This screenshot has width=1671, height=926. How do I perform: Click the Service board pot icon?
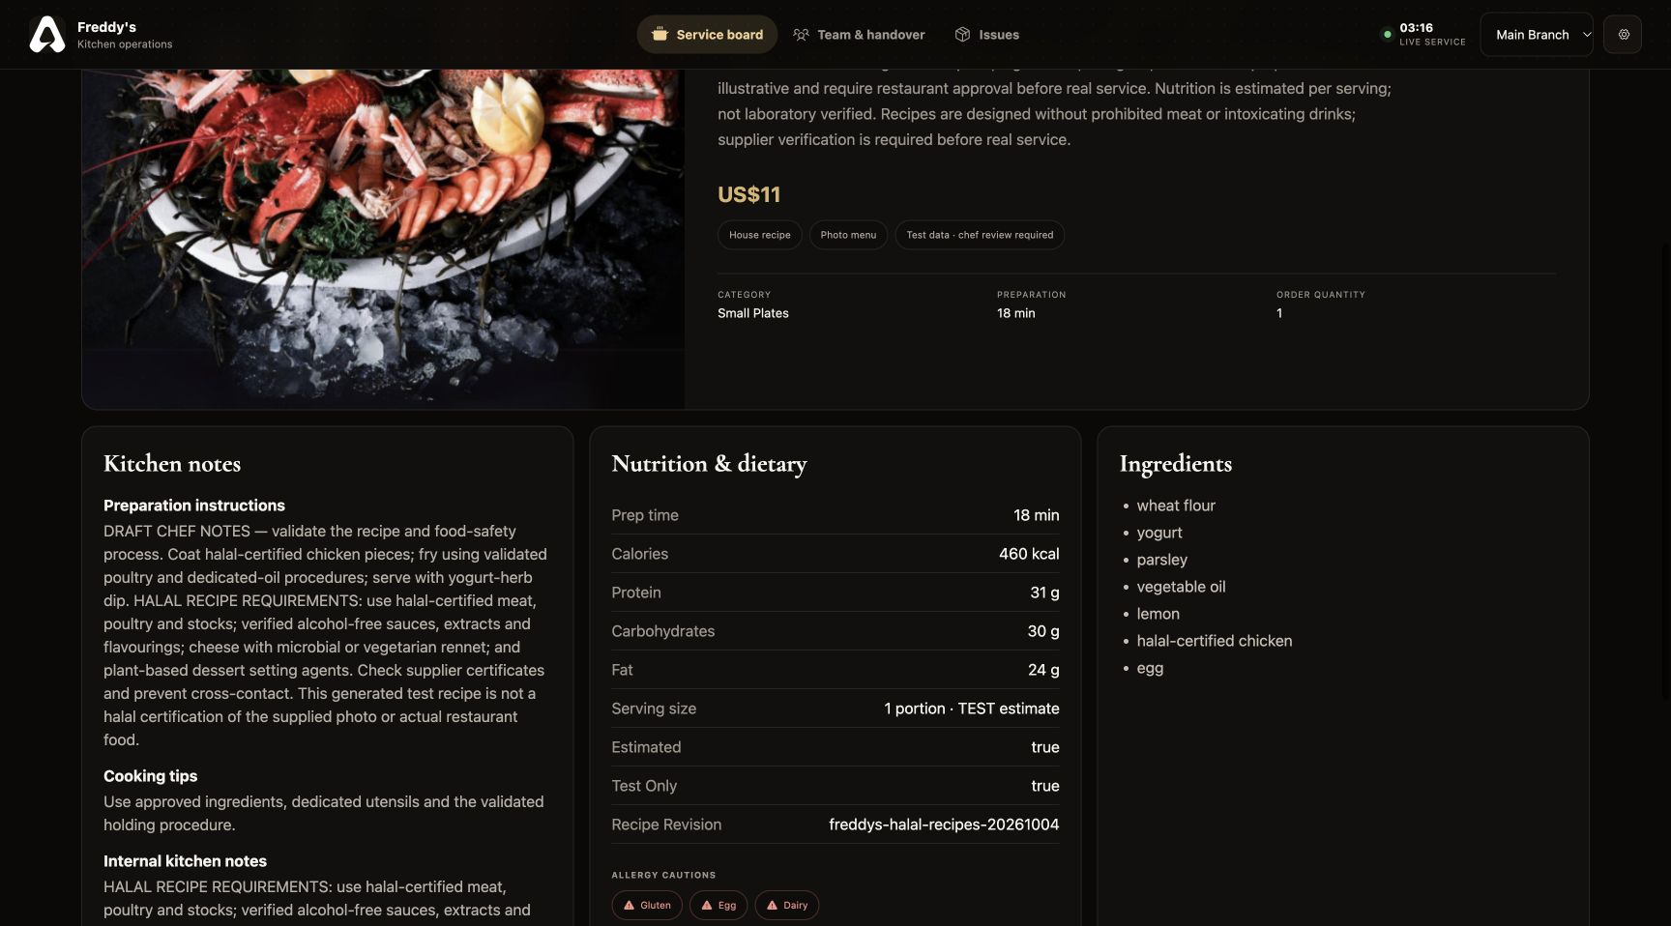pos(660,35)
